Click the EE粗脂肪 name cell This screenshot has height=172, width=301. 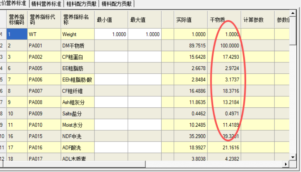pos(78,68)
